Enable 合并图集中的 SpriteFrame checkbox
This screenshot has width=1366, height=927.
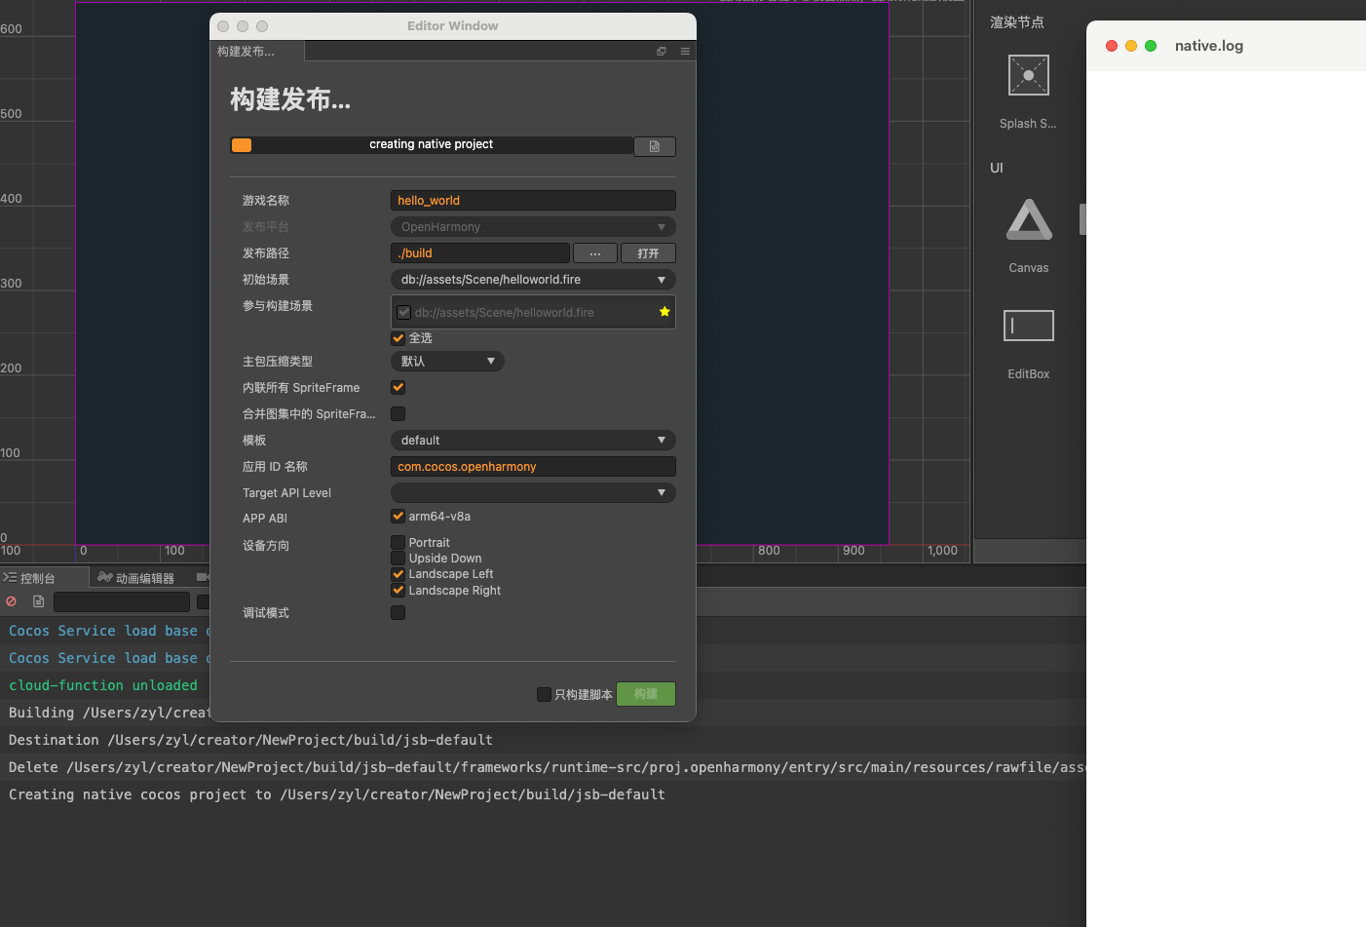[x=398, y=414]
